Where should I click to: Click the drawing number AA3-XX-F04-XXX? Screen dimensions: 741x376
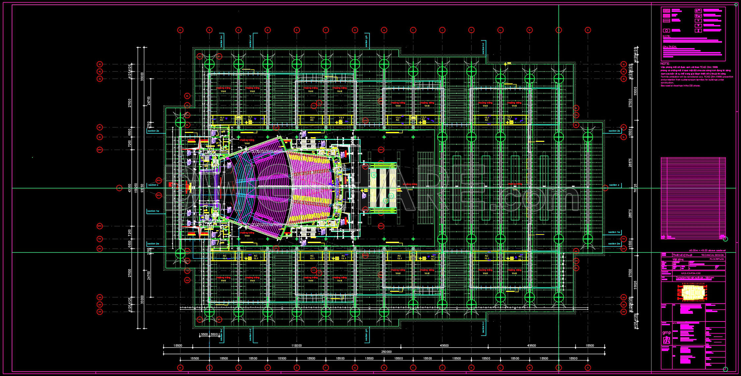pos(691,273)
